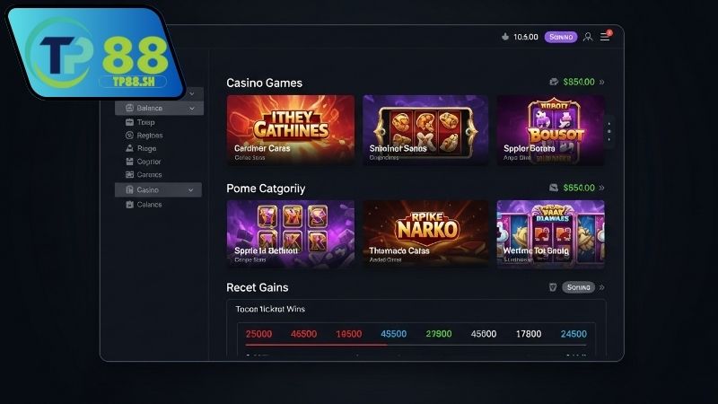Screen dimensions: 718x404
Task: Open the NARKO game thumbnail
Action: (425, 233)
